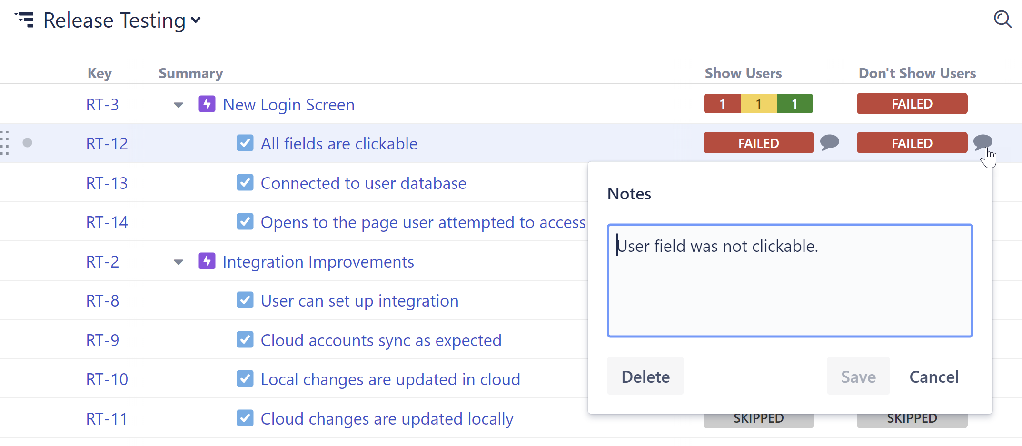Click the task checkbox icon for User can set up integration

click(x=245, y=300)
